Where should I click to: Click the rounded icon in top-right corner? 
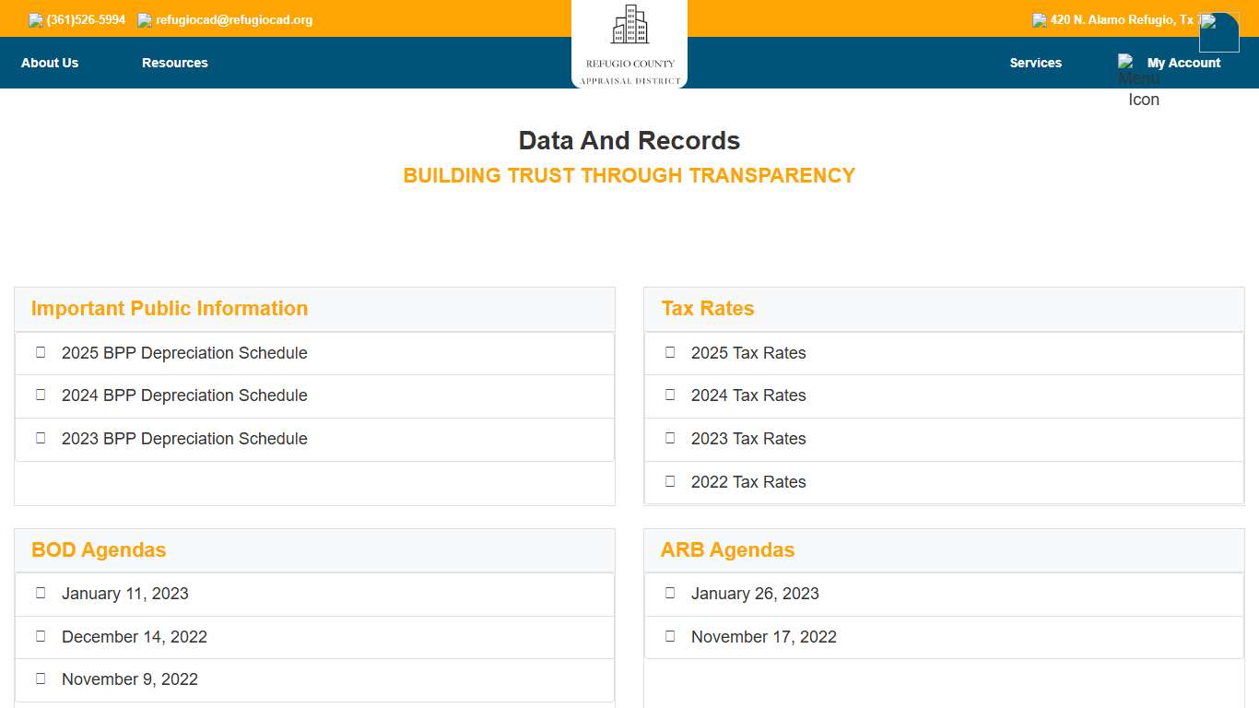[1218, 32]
